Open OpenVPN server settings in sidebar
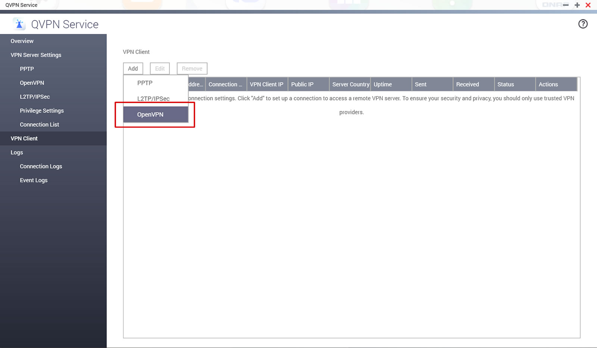This screenshot has height=348, width=597. tap(53, 83)
